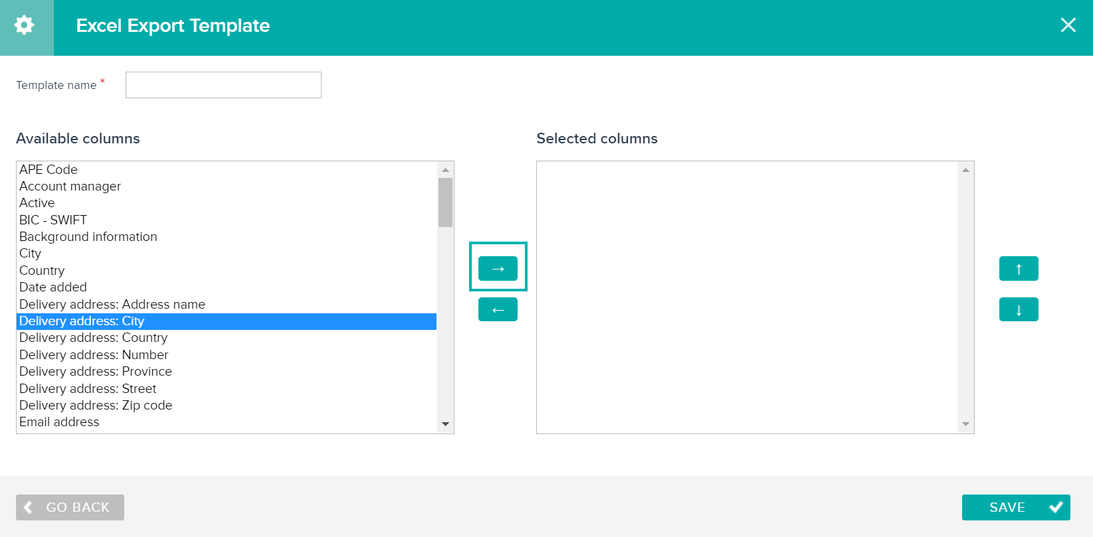The height and width of the screenshot is (537, 1093).
Task: Click the left arrow to remove column
Action: [498, 309]
